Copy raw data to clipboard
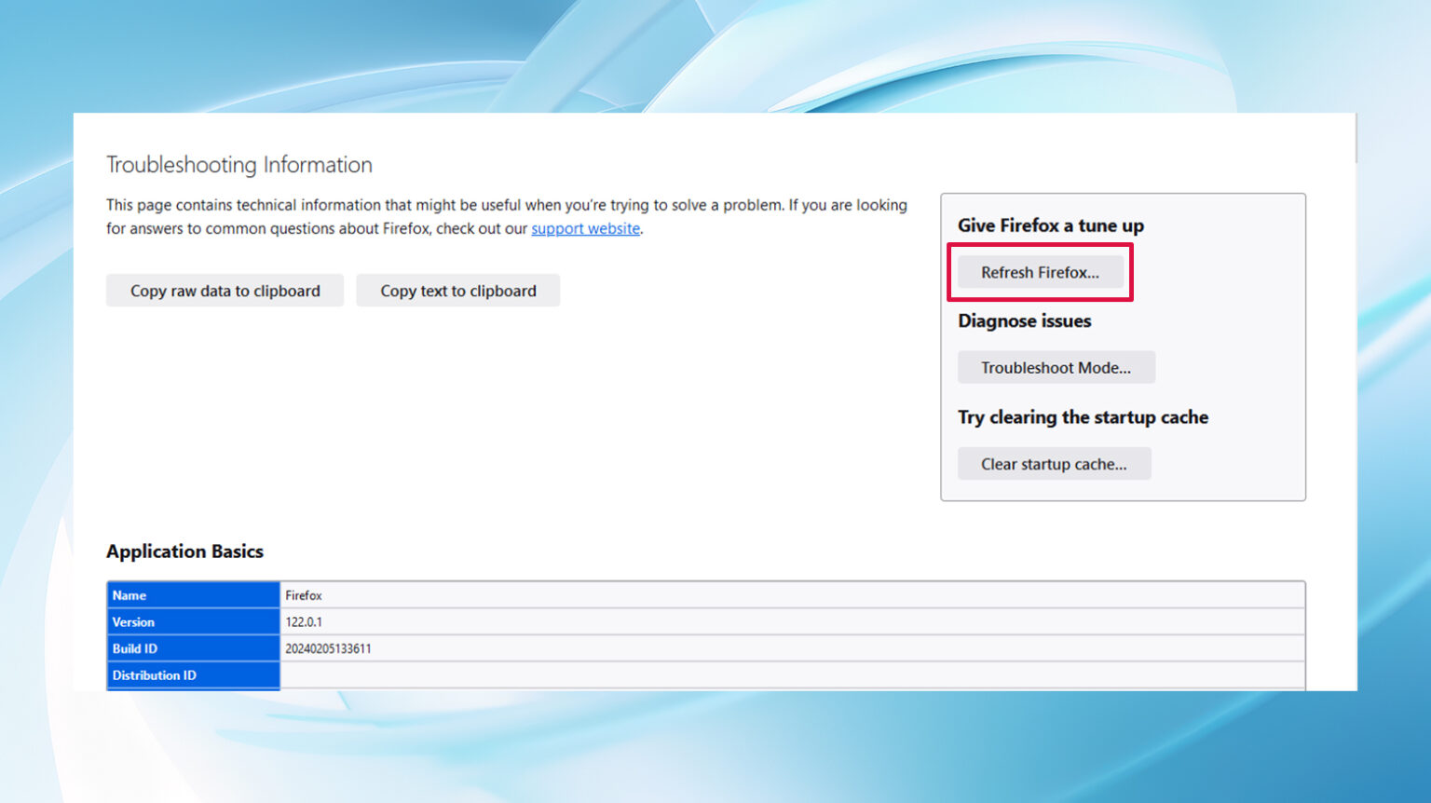The width and height of the screenshot is (1431, 803). click(x=224, y=290)
